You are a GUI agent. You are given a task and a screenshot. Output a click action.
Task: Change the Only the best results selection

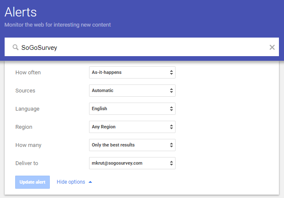(132, 145)
